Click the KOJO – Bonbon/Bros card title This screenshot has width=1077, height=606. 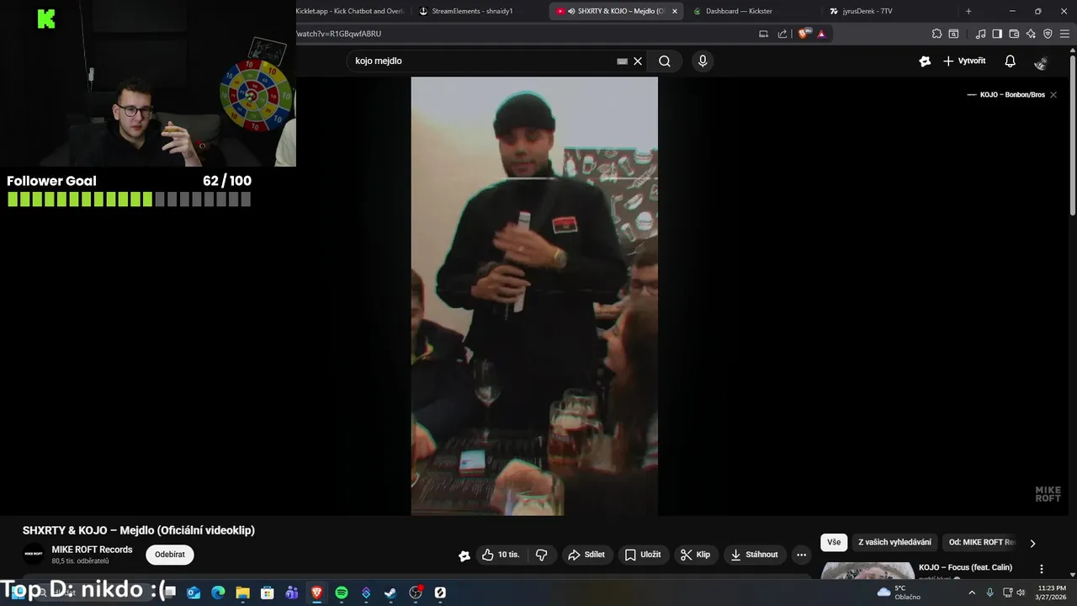(1012, 95)
